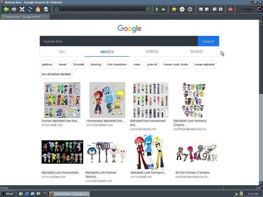Go forward using the gray forward arrow
Image resolution: width=263 pixels, height=197 pixels.
pyautogui.click(x=14, y=9)
